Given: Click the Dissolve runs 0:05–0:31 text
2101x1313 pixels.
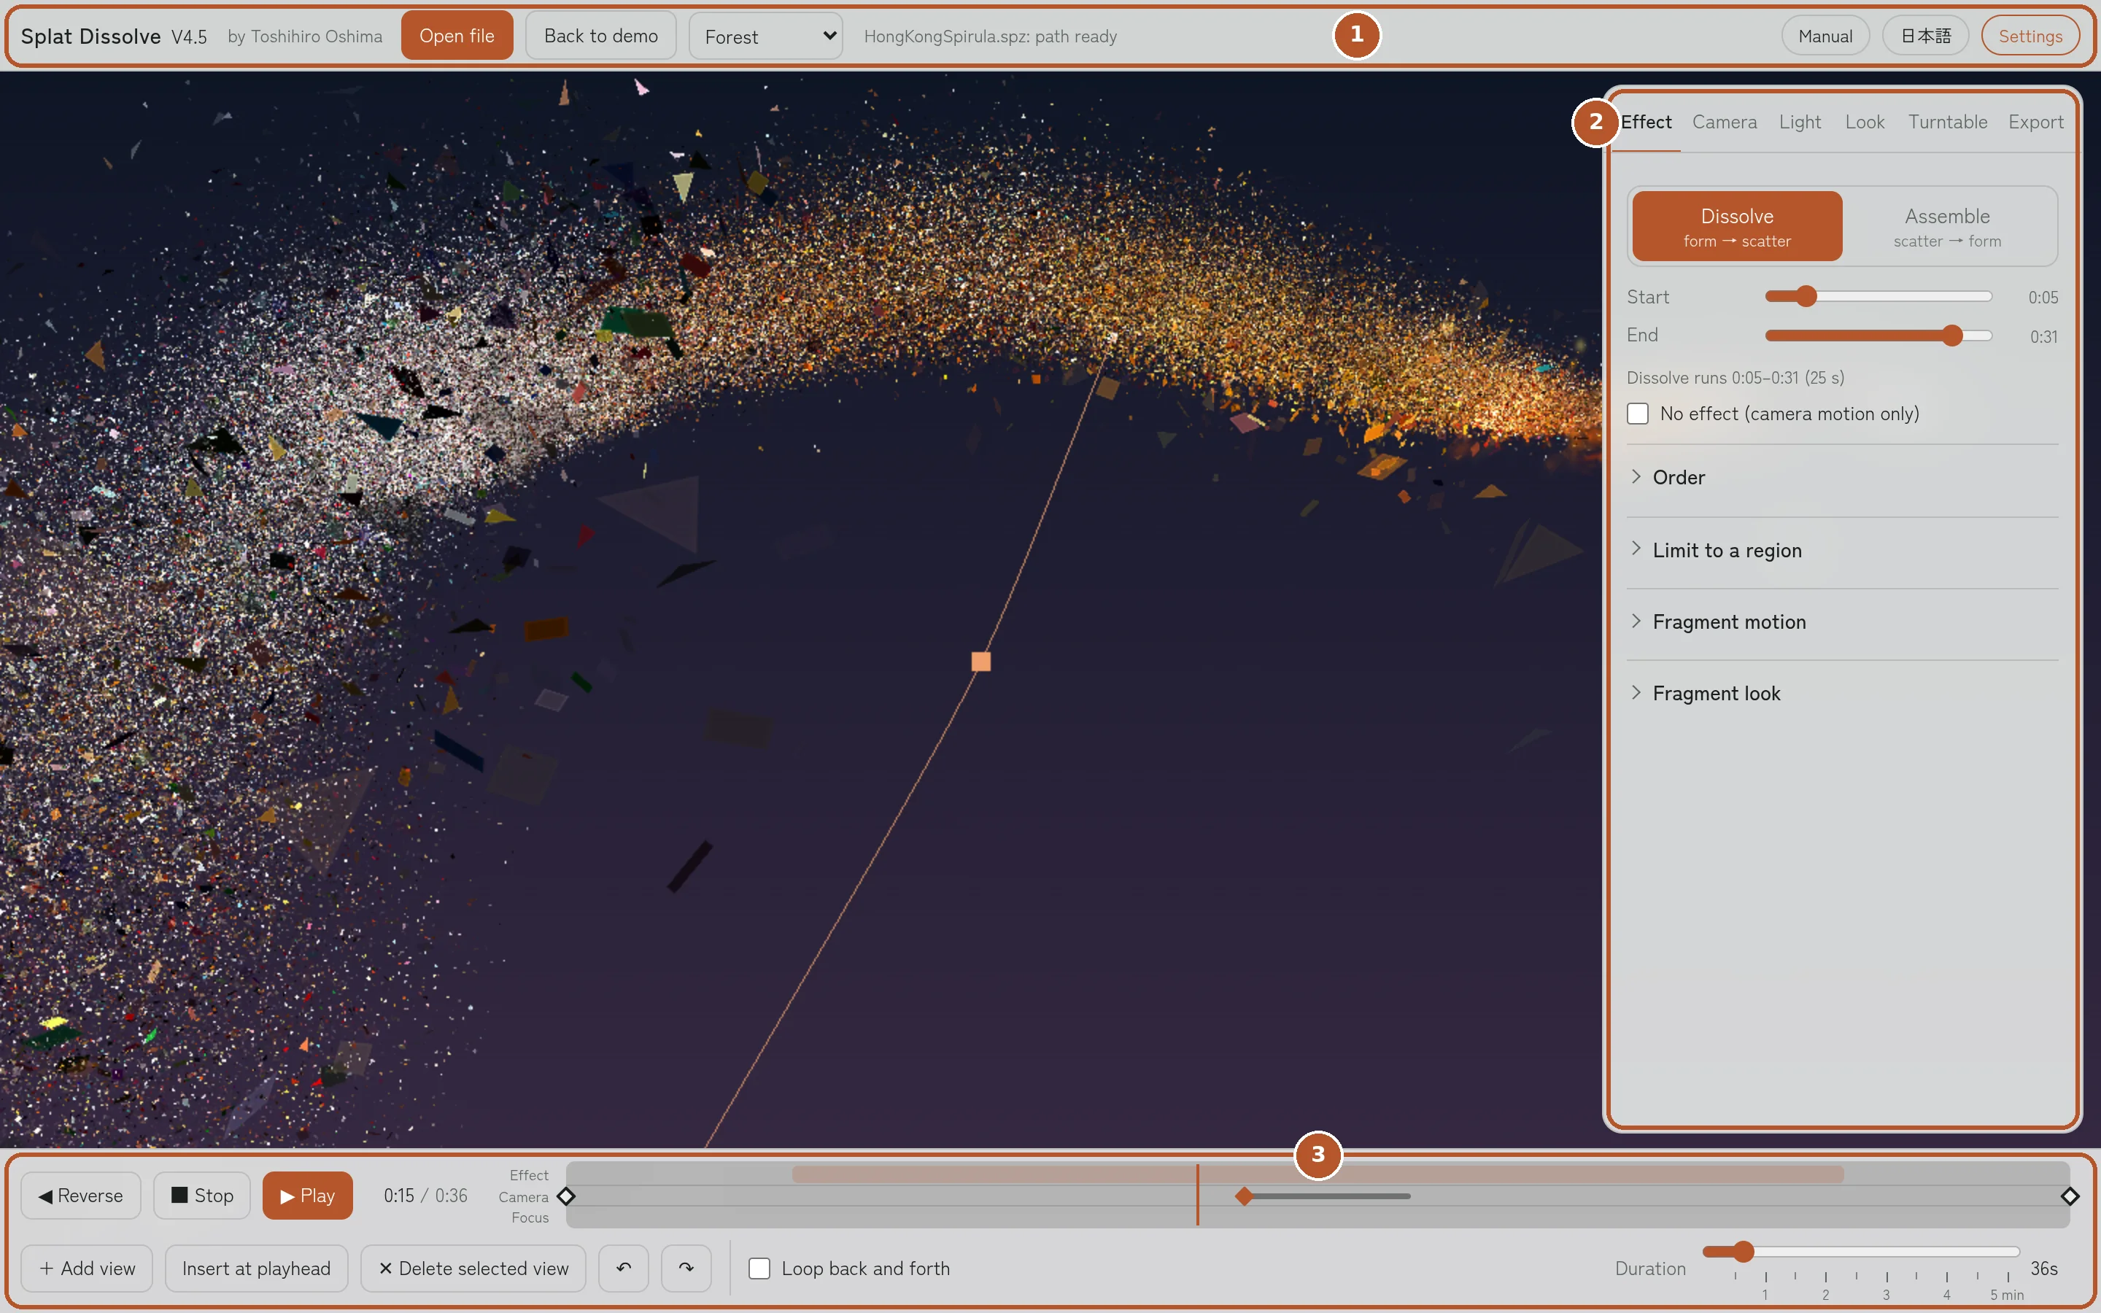Looking at the screenshot, I should tap(1736, 378).
